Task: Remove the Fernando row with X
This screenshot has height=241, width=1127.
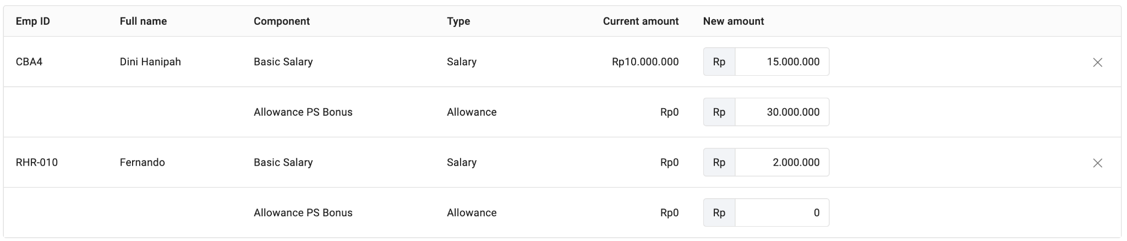Action: [1097, 163]
